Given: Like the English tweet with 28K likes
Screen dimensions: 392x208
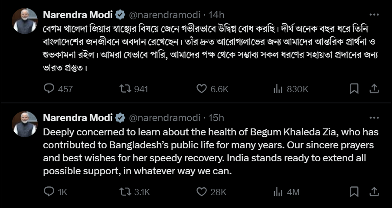Looking at the screenshot, I should pos(202,192).
